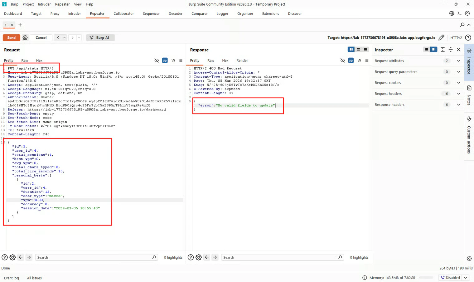The width and height of the screenshot is (474, 282).
Task: Open side panel settings gear at bottom right
Action: (x=469, y=259)
